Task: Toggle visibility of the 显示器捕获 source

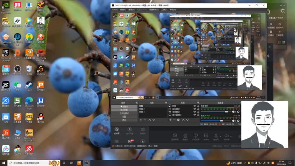Action: click(195, 115)
